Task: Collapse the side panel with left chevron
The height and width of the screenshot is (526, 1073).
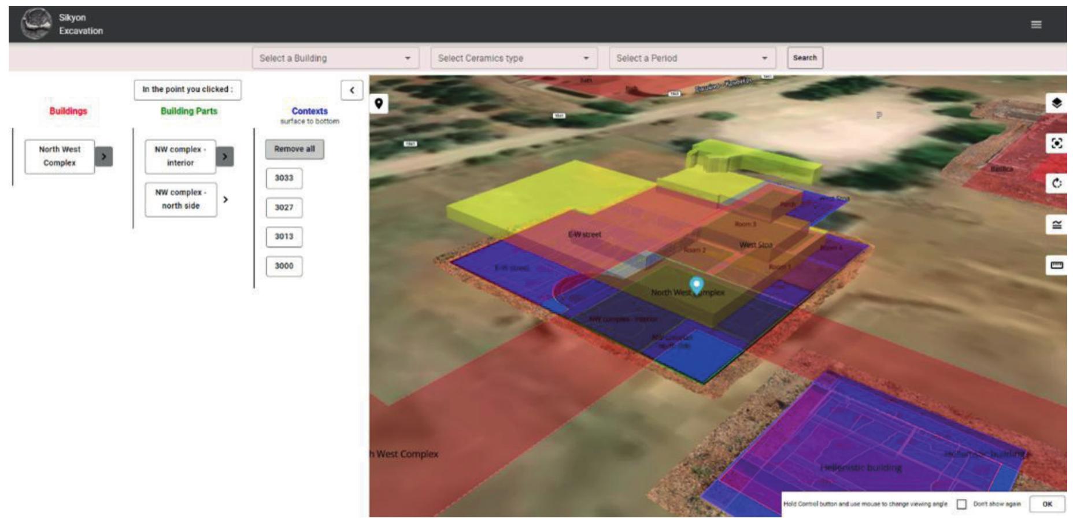Action: click(351, 90)
